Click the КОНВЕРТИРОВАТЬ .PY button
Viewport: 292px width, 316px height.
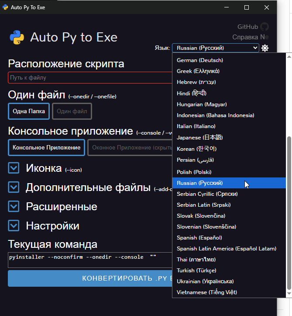click(x=90, y=278)
